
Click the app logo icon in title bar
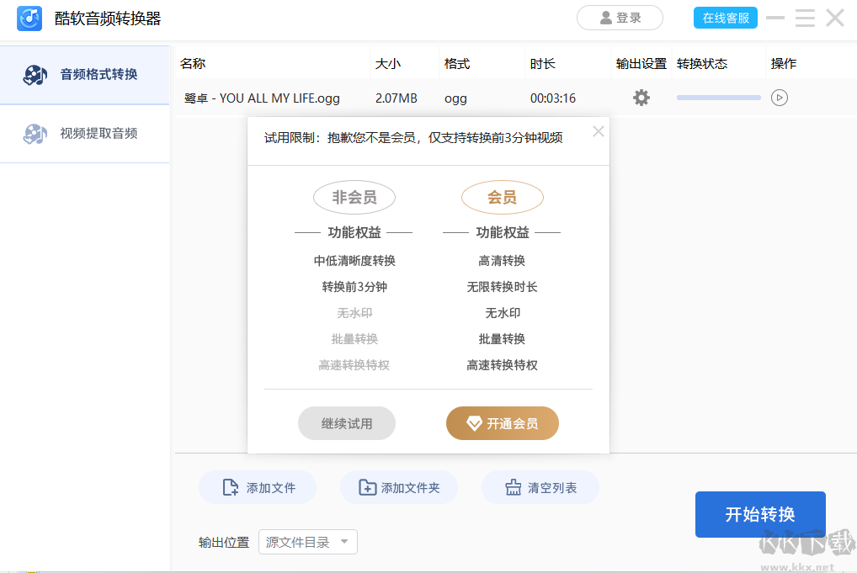click(29, 18)
